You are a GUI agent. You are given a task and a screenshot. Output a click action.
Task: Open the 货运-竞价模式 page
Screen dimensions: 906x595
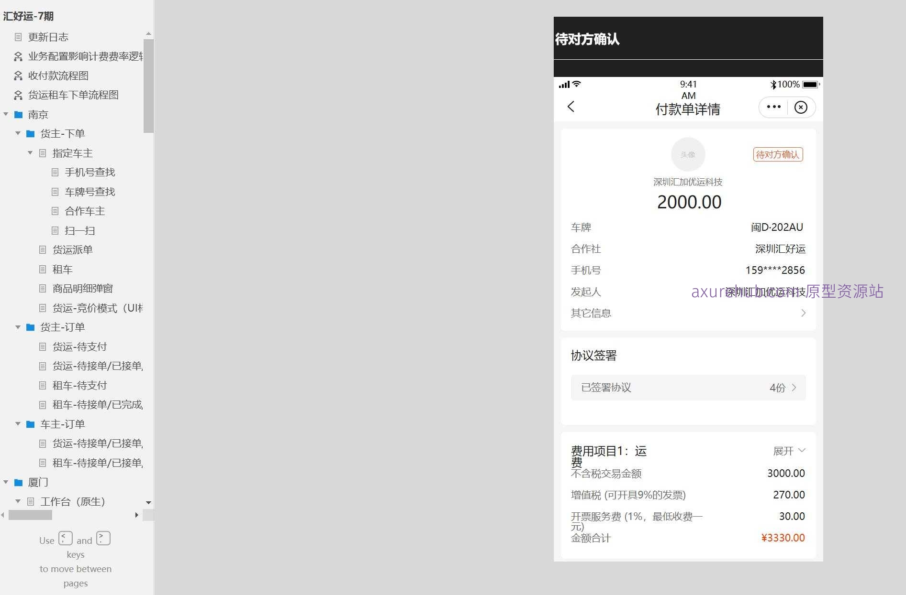pos(97,308)
